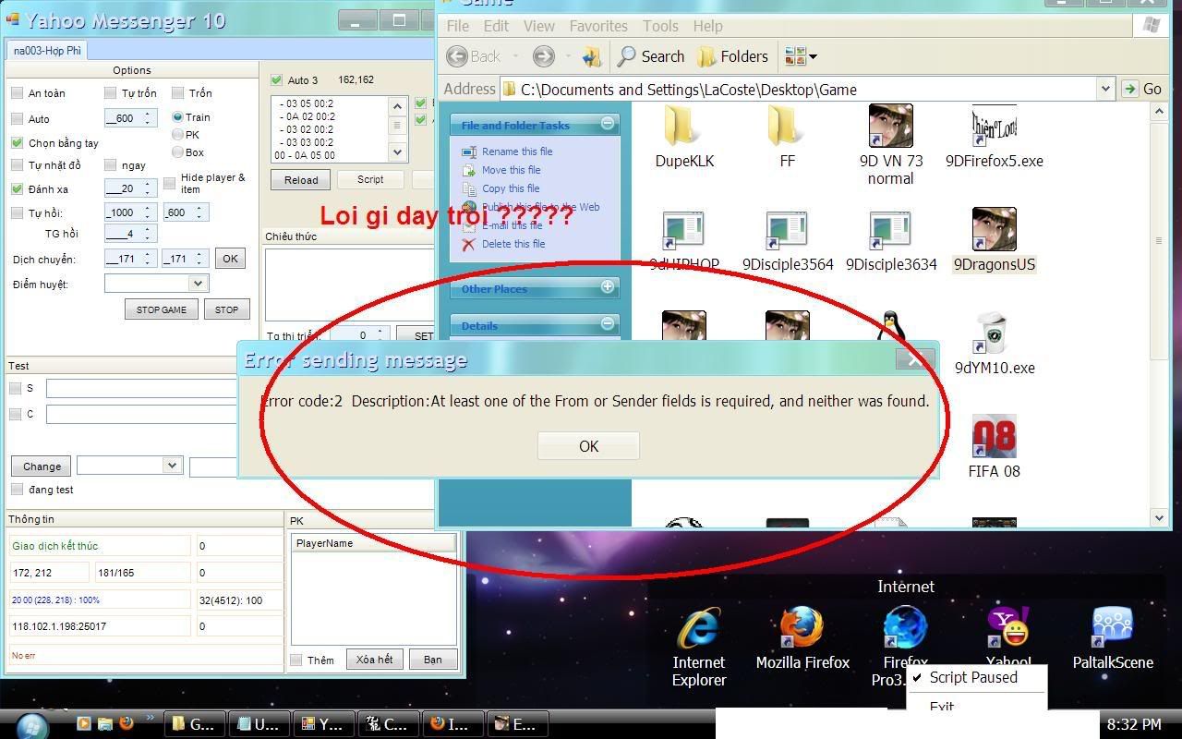Image resolution: width=1182 pixels, height=739 pixels.
Task: Open the Views dropdown in Explorer toolbar
Action: pyautogui.click(x=801, y=56)
